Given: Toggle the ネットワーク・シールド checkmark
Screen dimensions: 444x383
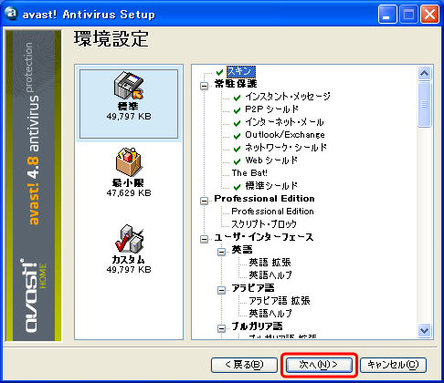Looking at the screenshot, I should (x=237, y=149).
